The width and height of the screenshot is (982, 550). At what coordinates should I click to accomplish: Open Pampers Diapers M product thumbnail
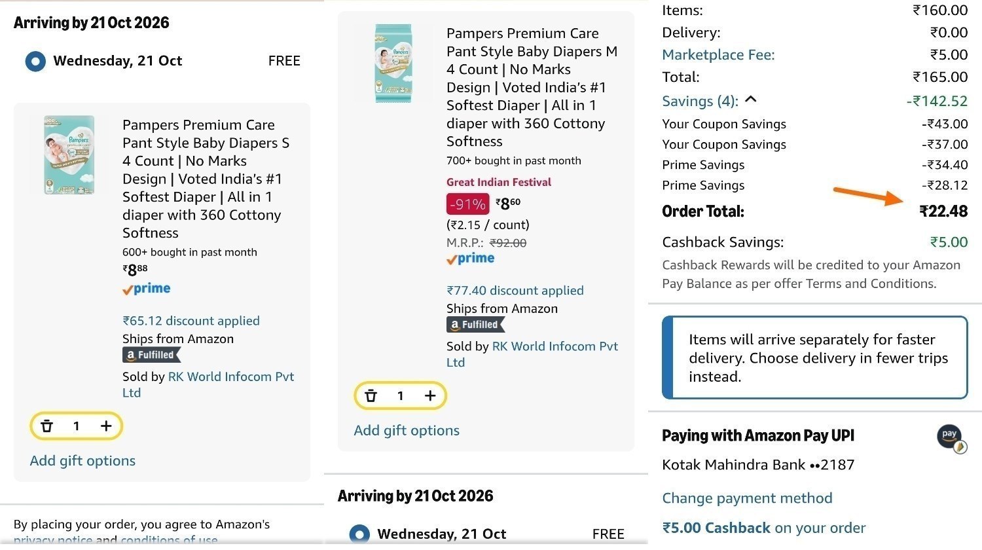393,64
